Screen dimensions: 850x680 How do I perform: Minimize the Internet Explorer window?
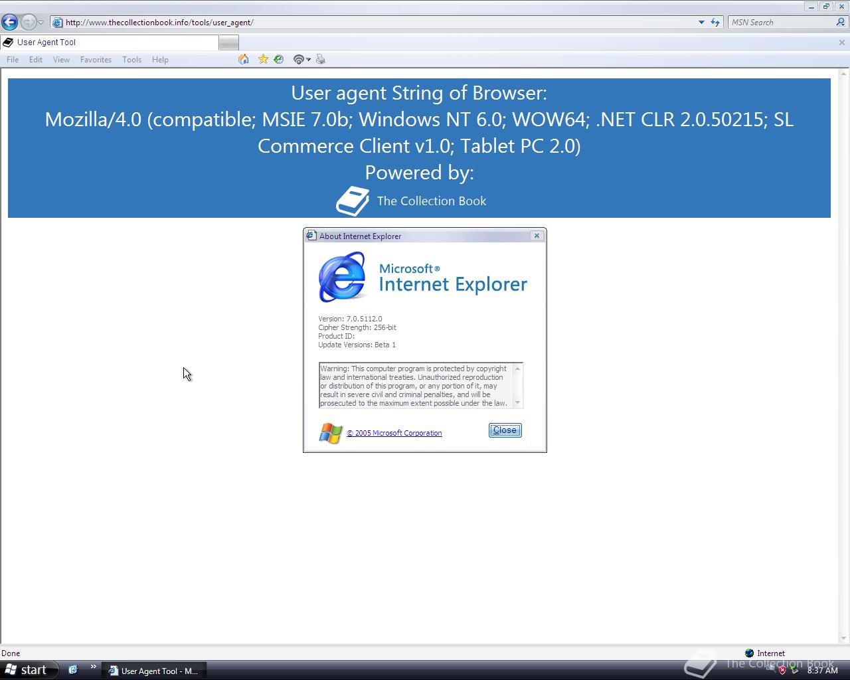pos(811,7)
